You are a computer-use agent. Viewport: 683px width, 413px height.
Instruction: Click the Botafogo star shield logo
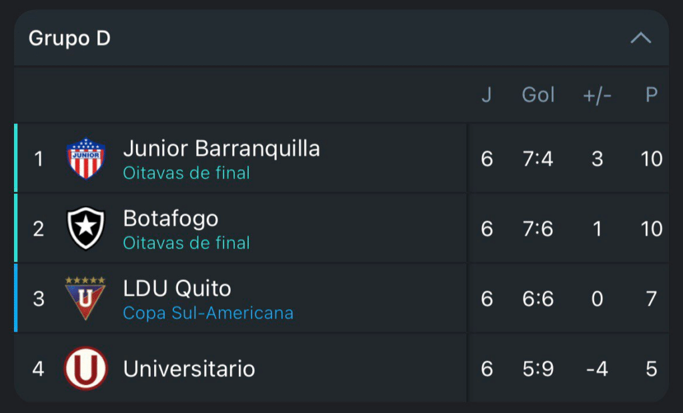click(x=85, y=228)
